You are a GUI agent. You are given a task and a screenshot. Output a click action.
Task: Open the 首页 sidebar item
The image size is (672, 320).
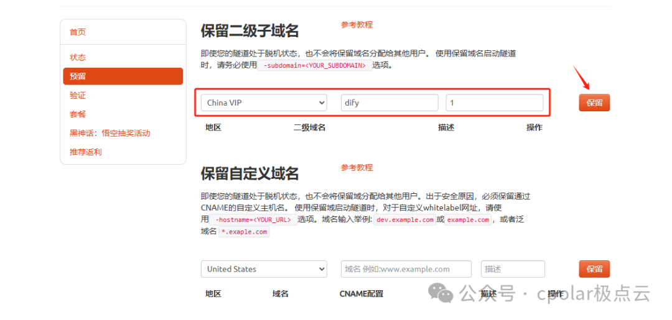pyautogui.click(x=78, y=32)
